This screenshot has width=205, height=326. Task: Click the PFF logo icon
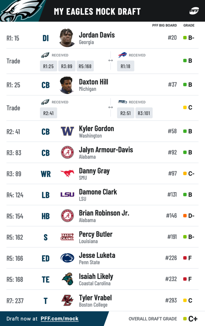click(x=194, y=11)
